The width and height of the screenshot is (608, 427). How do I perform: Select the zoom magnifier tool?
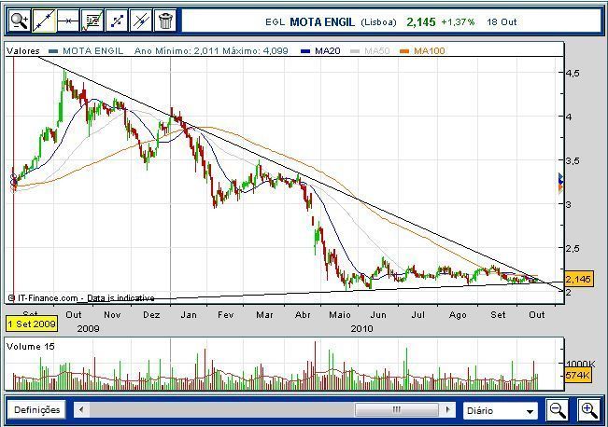pyautogui.click(x=19, y=21)
